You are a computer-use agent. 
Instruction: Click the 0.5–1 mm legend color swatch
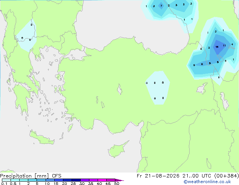pyautogui.click(x=15, y=180)
